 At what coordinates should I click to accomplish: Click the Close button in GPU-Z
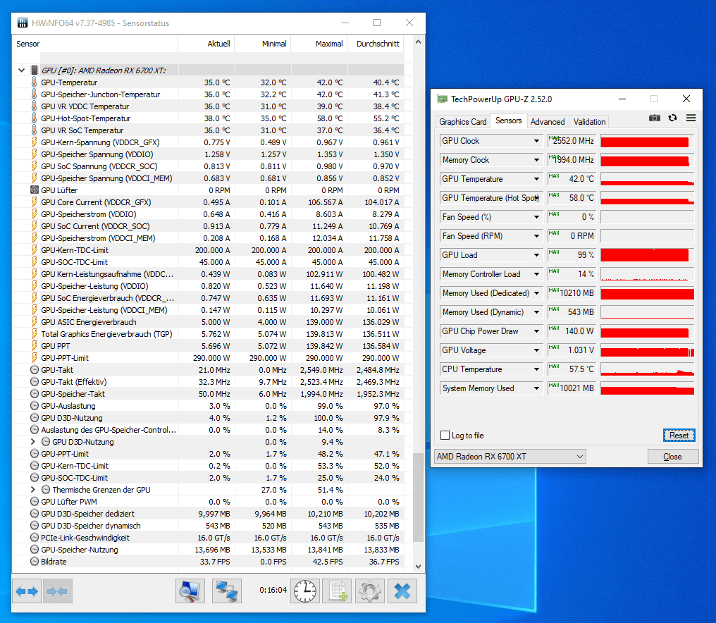(672, 456)
